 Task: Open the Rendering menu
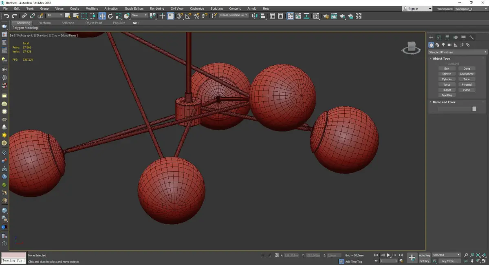[x=157, y=9]
